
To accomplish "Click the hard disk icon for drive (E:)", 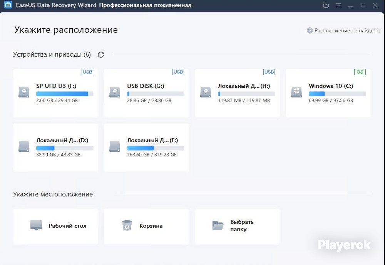I will 115,146.
